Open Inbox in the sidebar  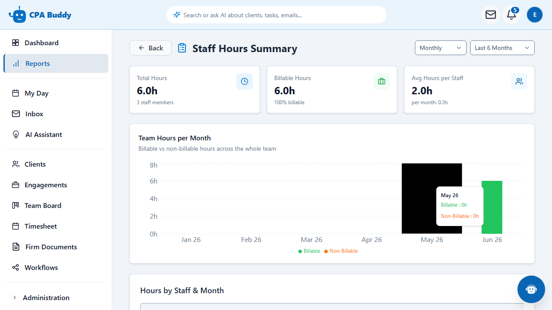click(56, 114)
